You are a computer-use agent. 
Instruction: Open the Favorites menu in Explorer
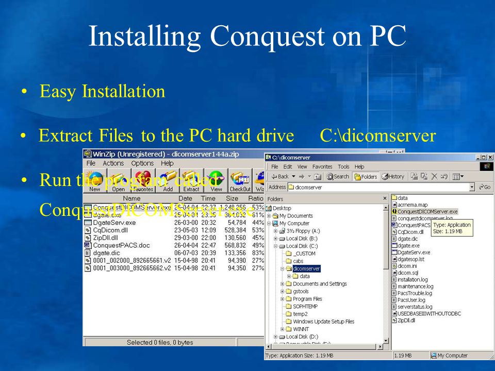(x=322, y=166)
